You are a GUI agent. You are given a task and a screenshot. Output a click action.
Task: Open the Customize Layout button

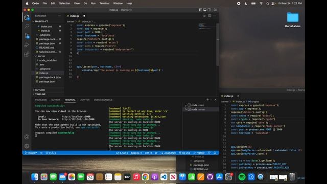point(215,10)
